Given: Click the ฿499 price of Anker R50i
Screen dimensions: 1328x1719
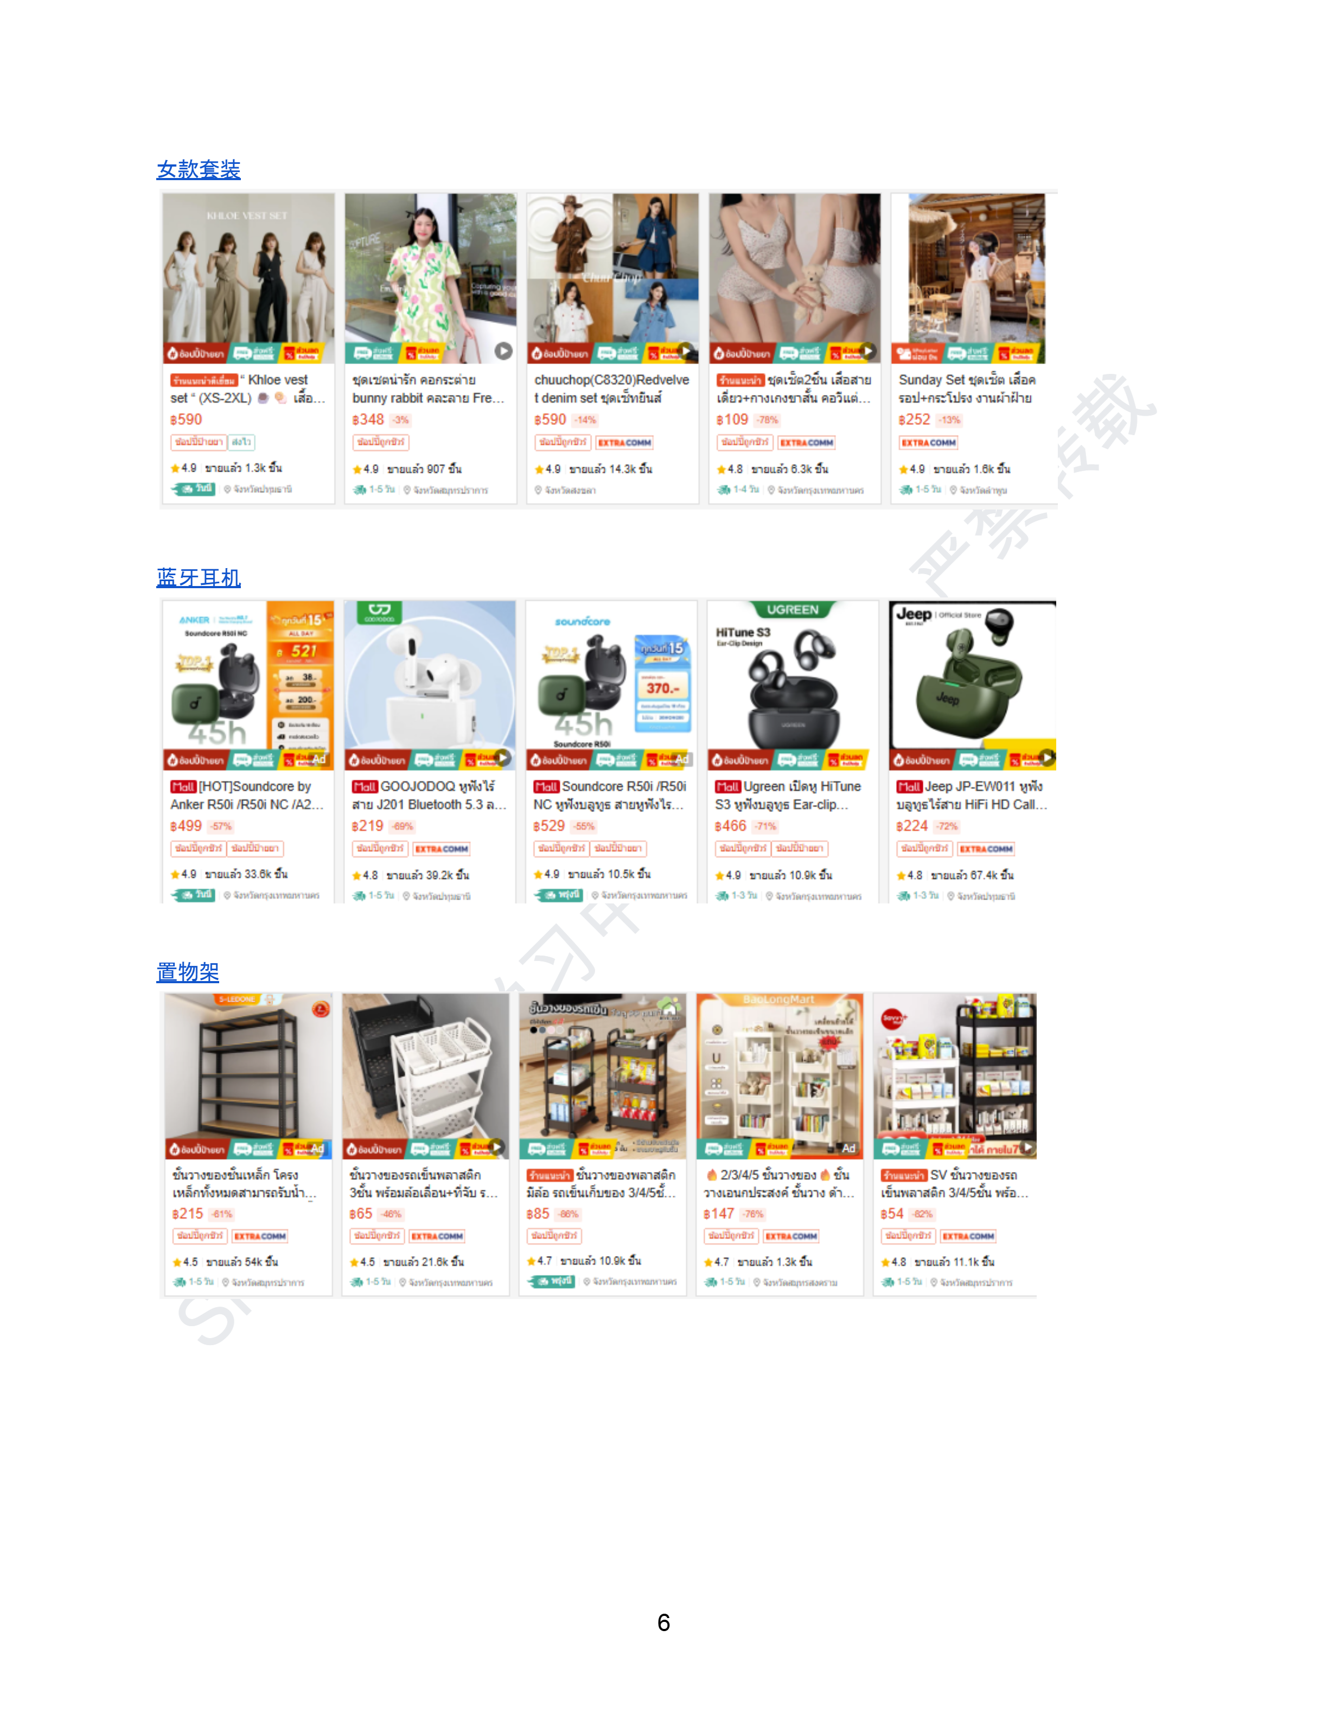Looking at the screenshot, I should (x=187, y=826).
